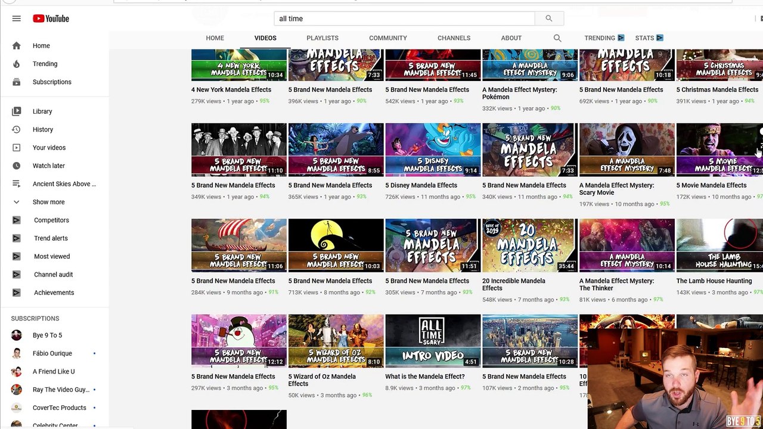Open '20 Incredible Mandela Effects' title
763x429 pixels.
pyautogui.click(x=514, y=284)
